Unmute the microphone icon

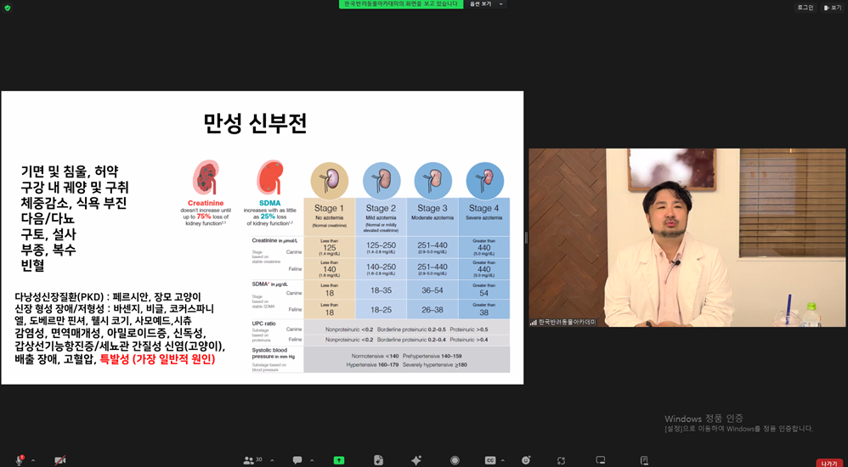pos(20,460)
